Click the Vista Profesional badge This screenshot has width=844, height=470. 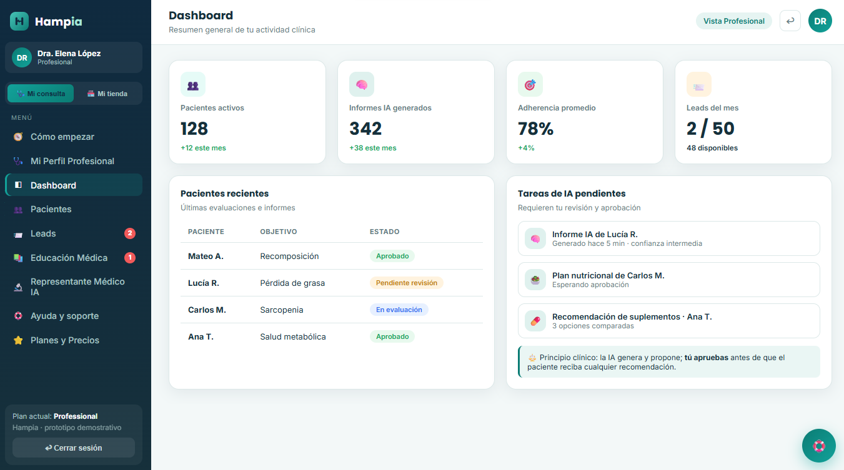[x=734, y=21]
